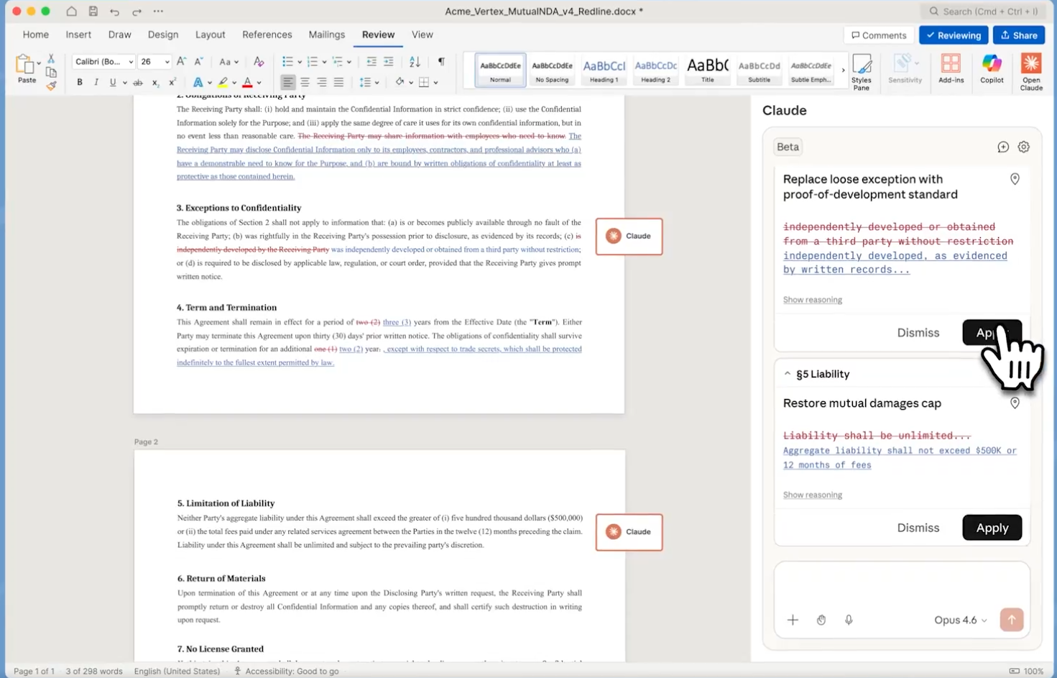Start a new chat in the Claude panel
Image resolution: width=1057 pixels, height=678 pixels.
[1003, 147]
